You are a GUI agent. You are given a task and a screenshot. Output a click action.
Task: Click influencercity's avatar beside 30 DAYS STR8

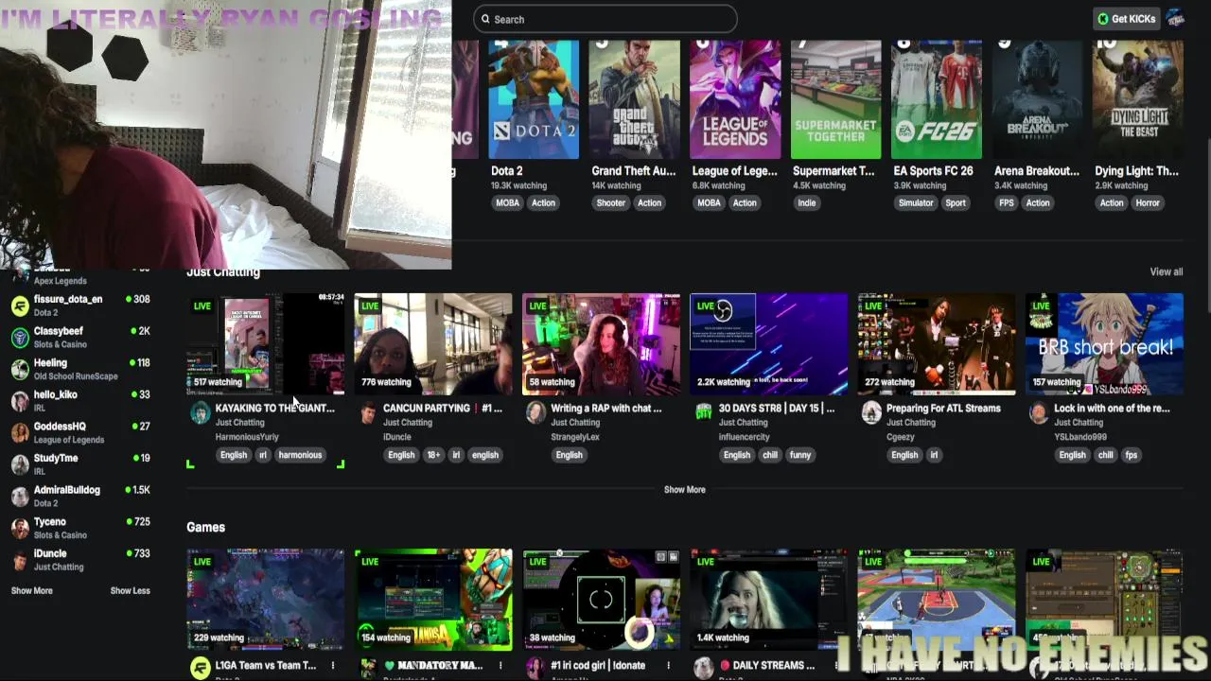[x=703, y=412]
